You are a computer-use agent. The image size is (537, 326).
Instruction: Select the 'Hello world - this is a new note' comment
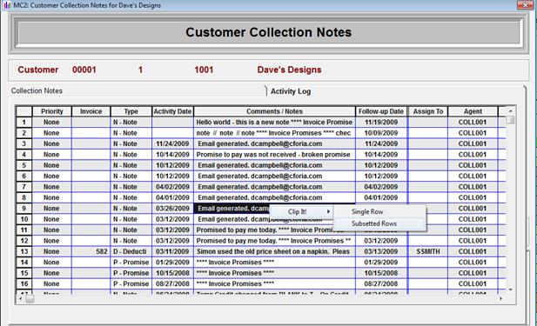coord(274,122)
